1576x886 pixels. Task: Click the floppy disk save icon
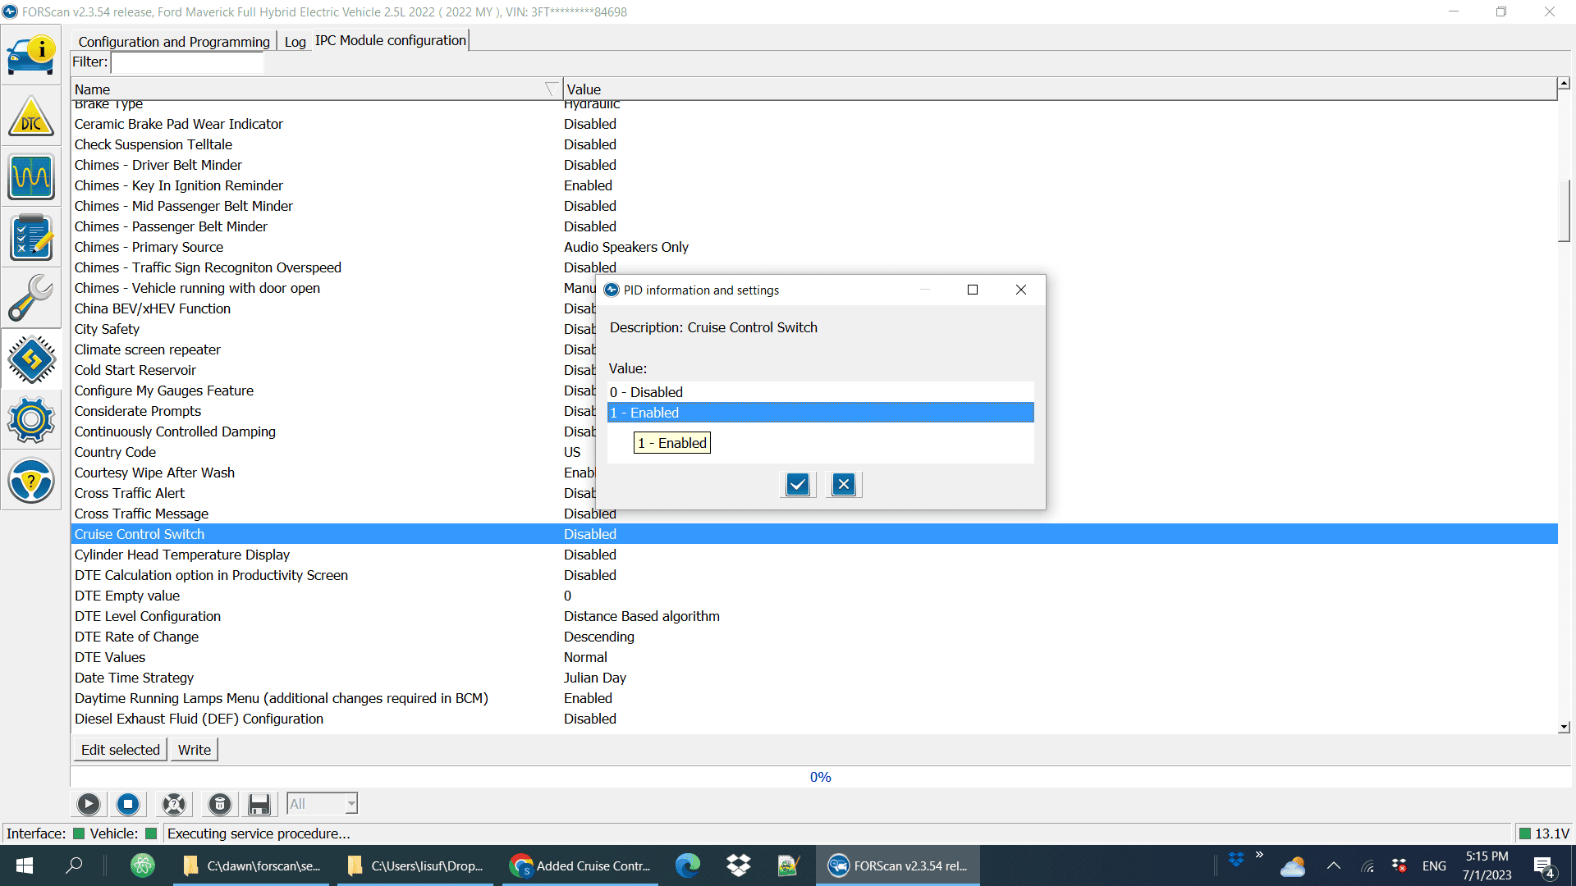[x=259, y=804]
